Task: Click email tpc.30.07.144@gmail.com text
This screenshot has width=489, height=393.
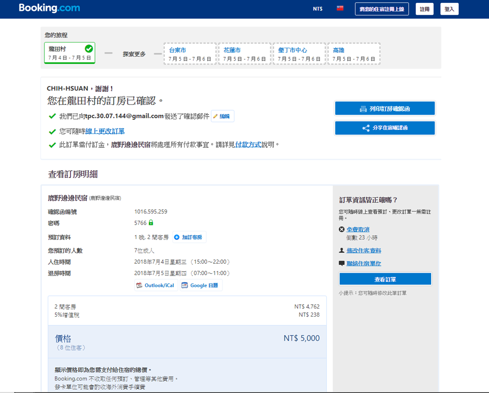Action: coord(124,116)
